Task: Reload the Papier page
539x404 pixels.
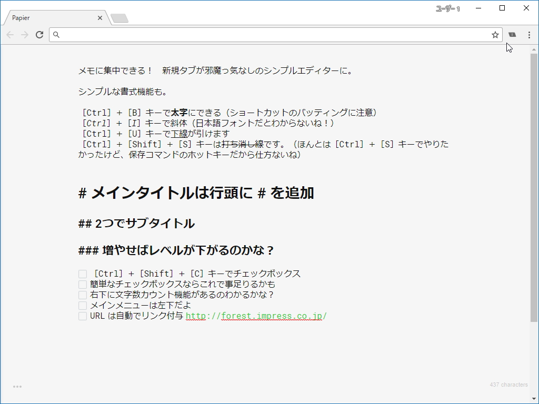Action: tap(39, 35)
